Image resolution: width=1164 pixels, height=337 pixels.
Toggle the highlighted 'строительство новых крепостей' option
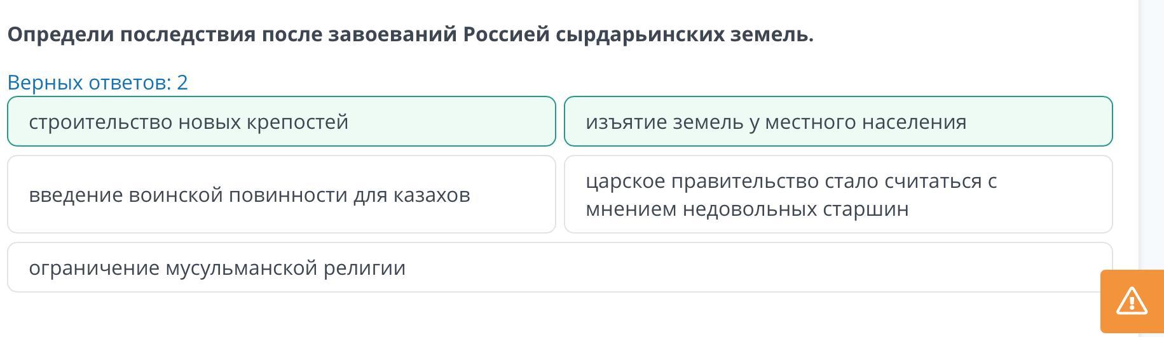click(281, 121)
